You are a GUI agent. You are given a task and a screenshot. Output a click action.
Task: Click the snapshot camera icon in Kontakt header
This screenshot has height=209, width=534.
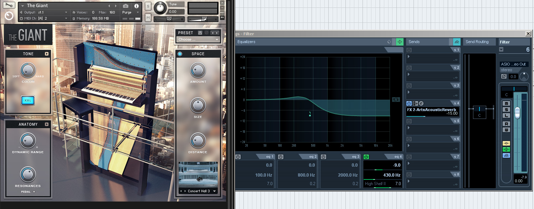[125, 6]
